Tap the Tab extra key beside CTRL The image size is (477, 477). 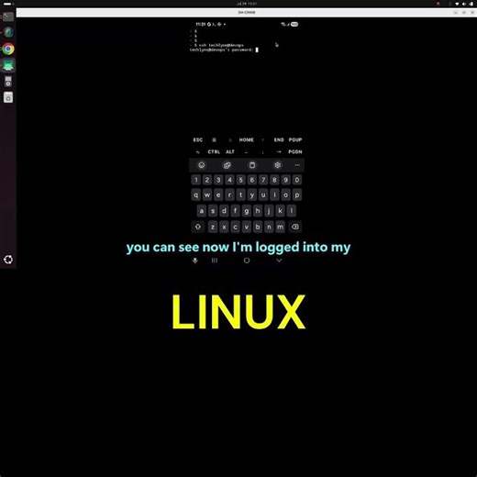[198, 151]
